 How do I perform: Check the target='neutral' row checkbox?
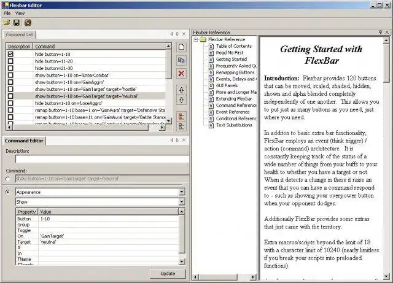pyautogui.click(x=10, y=96)
